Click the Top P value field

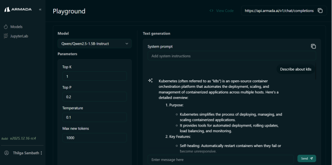click(94, 97)
